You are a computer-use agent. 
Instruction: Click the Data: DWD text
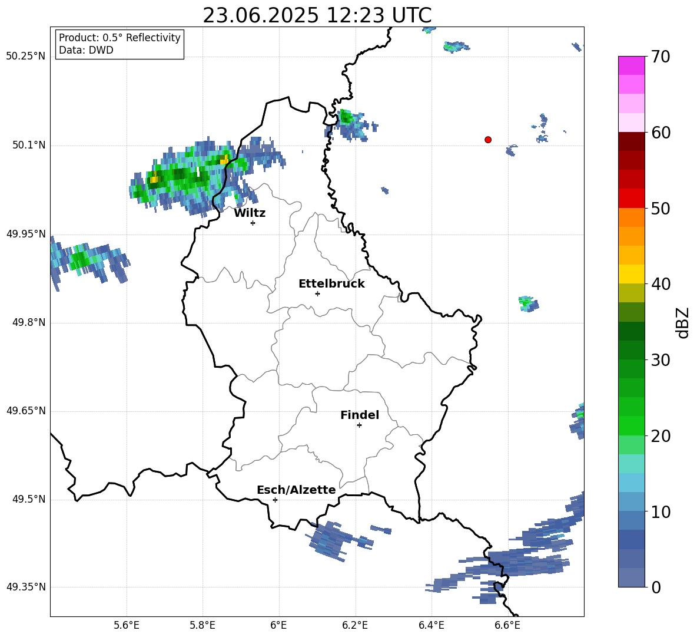pos(86,50)
